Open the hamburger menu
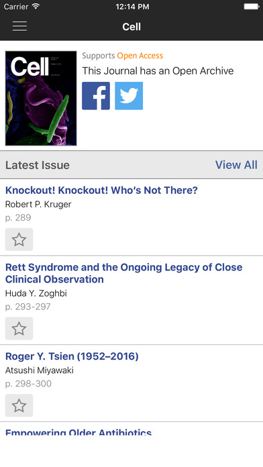This screenshot has width=263, height=467. [19, 27]
